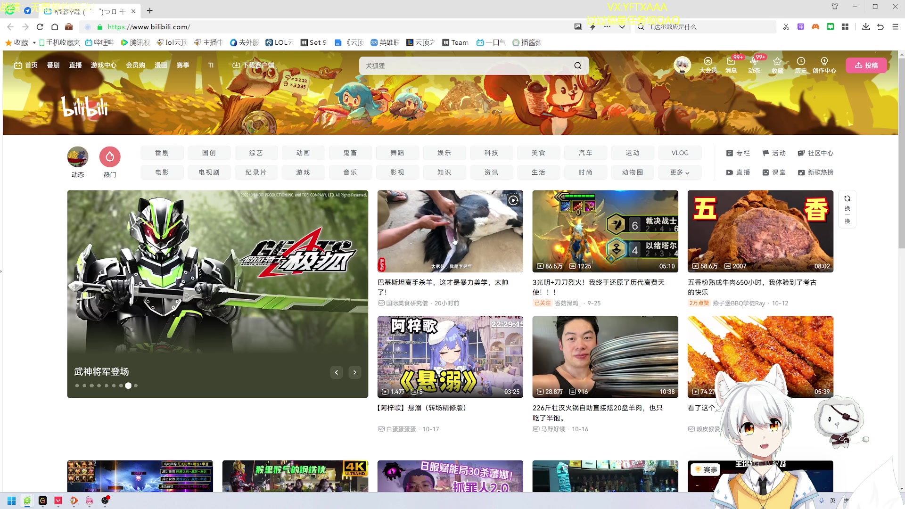Viewport: 905px width, 509px height.
Task: Open 226斤壮汉火锅 video title
Action: (x=598, y=413)
